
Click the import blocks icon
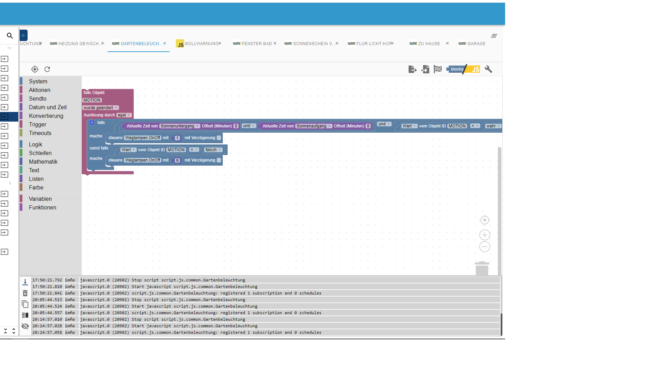coord(425,69)
